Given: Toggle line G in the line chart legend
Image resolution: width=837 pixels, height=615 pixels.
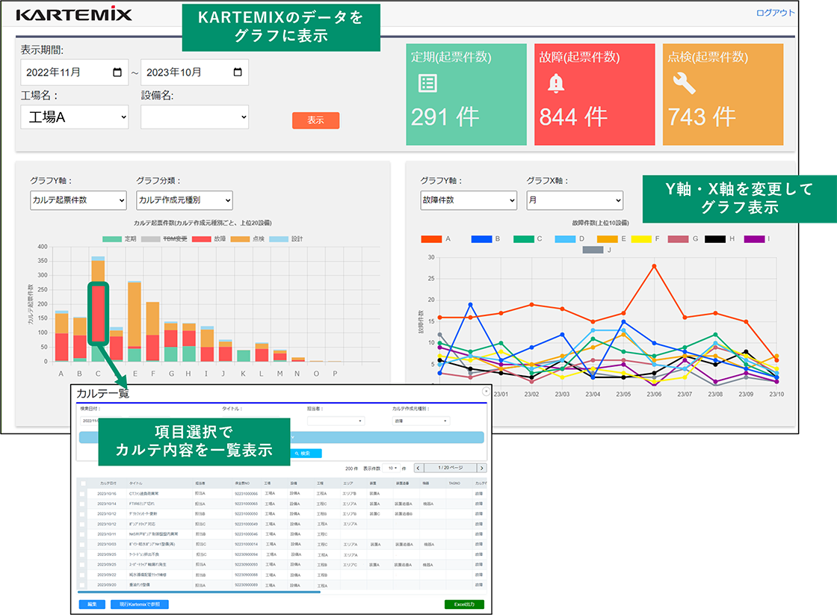Looking at the screenshot, I should [683, 239].
